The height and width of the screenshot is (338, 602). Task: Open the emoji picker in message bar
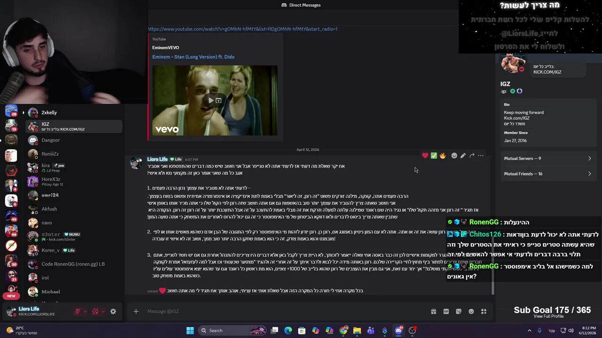click(x=471, y=311)
